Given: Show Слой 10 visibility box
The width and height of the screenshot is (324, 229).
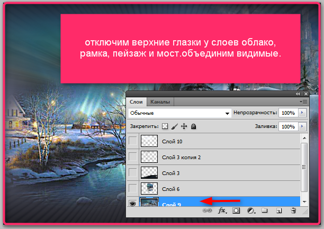Looking at the screenshot, I should (x=133, y=141).
